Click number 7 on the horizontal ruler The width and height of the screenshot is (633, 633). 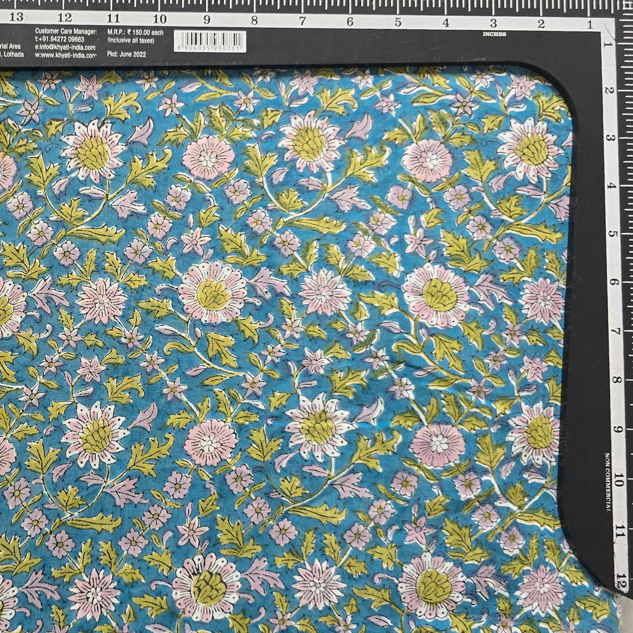tap(303, 21)
